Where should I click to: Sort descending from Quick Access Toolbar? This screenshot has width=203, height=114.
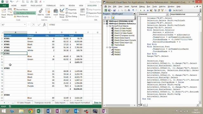[28, 2]
